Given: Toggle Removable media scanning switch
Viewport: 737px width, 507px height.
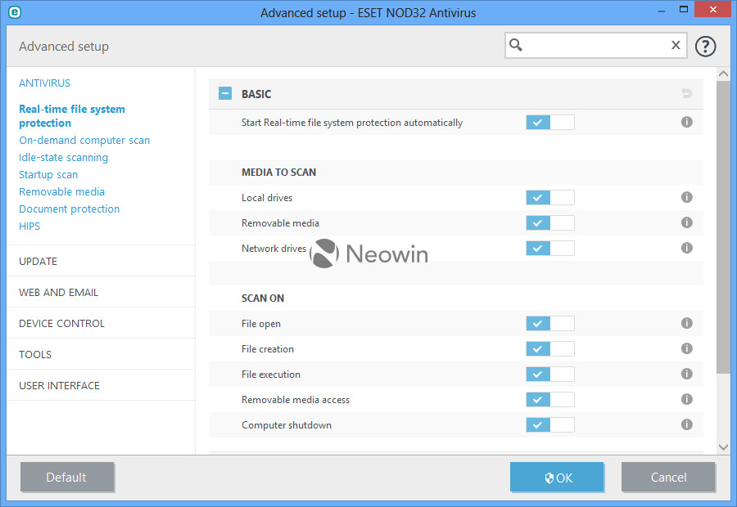Looking at the screenshot, I should tap(550, 223).
